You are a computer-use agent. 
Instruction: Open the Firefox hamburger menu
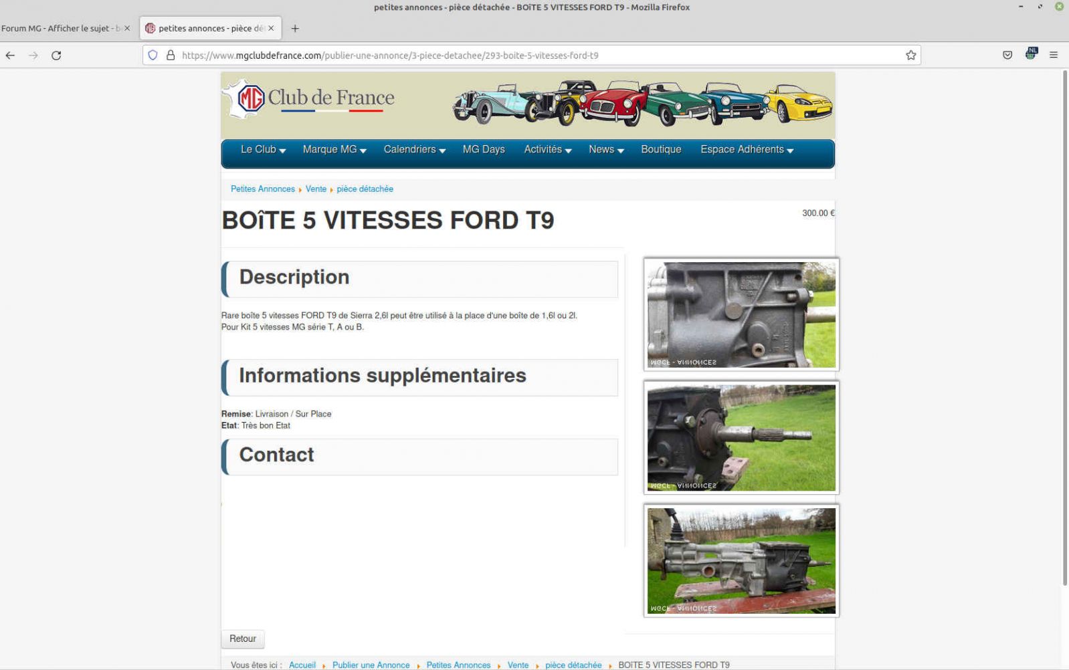click(x=1054, y=55)
